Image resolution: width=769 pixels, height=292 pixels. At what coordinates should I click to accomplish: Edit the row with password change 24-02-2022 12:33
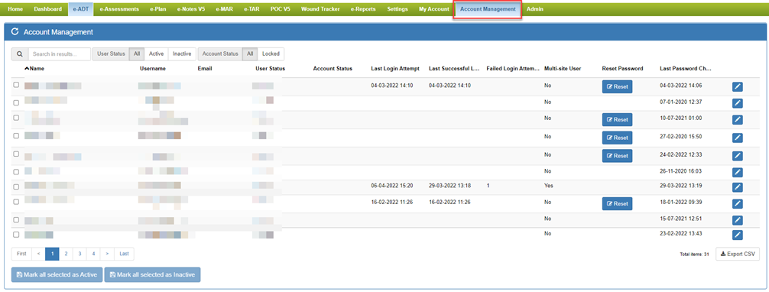(x=738, y=156)
